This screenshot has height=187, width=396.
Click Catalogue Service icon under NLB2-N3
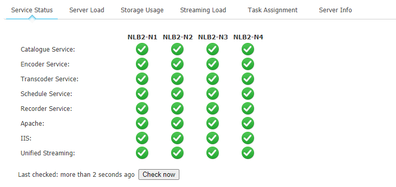(x=213, y=49)
